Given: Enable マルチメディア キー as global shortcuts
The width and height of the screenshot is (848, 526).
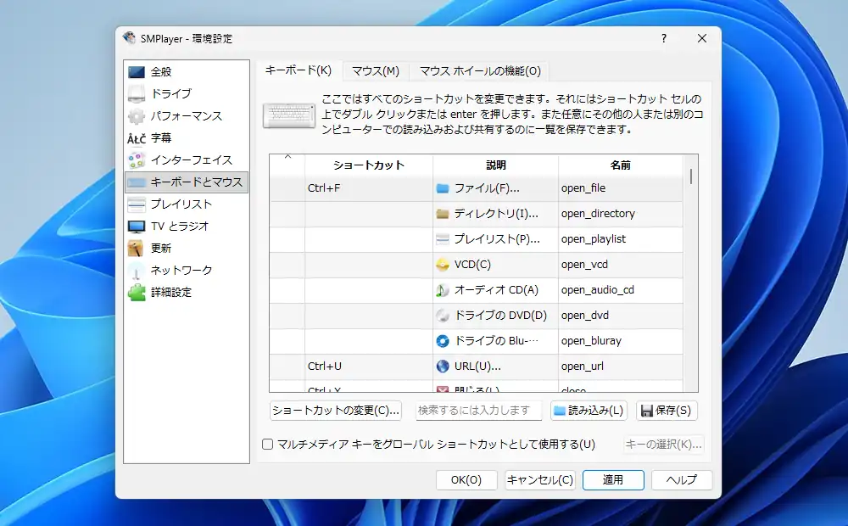Looking at the screenshot, I should pyautogui.click(x=268, y=444).
